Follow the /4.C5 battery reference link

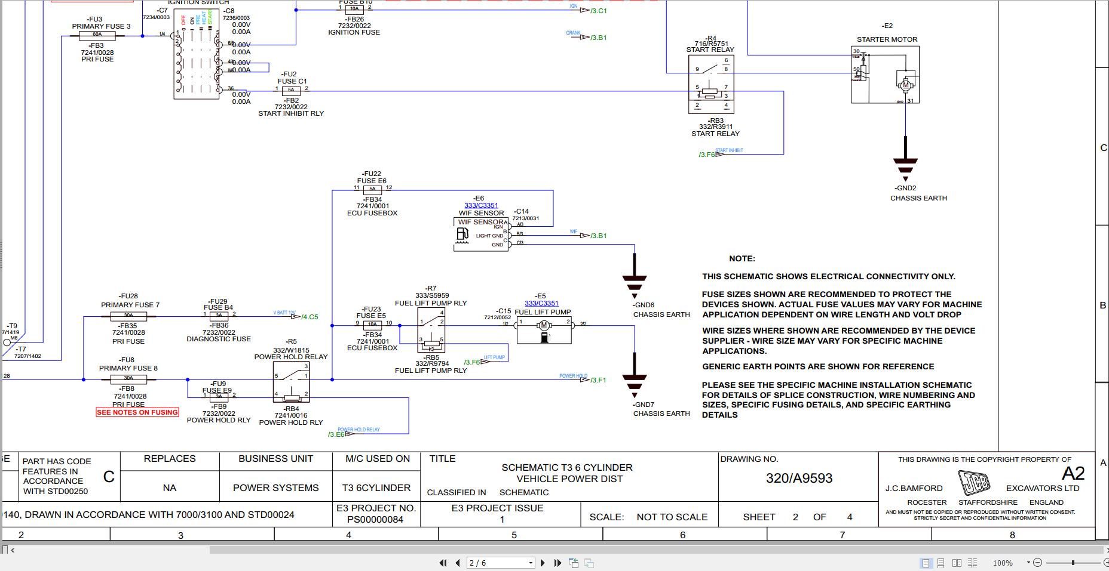click(x=309, y=317)
